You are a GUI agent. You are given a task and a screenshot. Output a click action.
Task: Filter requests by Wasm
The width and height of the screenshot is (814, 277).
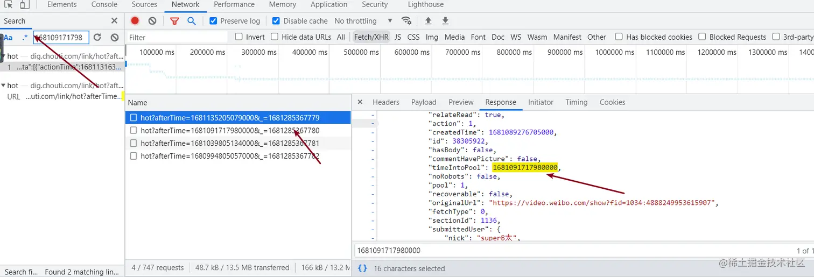(537, 37)
